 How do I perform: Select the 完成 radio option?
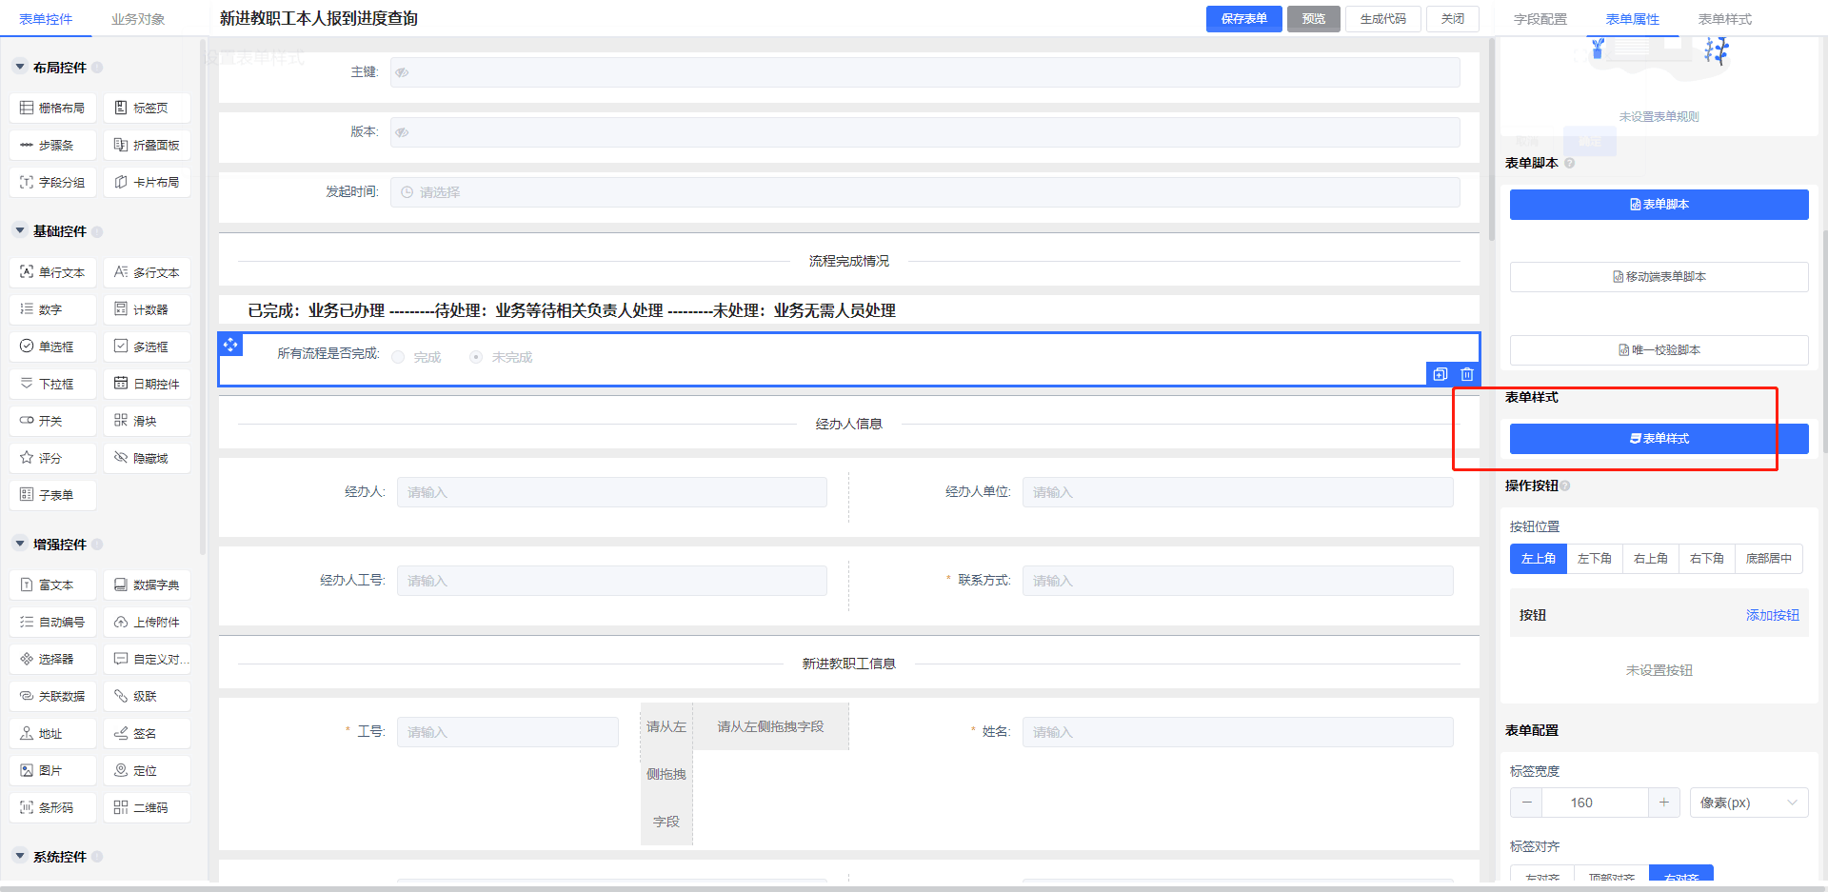click(x=399, y=357)
